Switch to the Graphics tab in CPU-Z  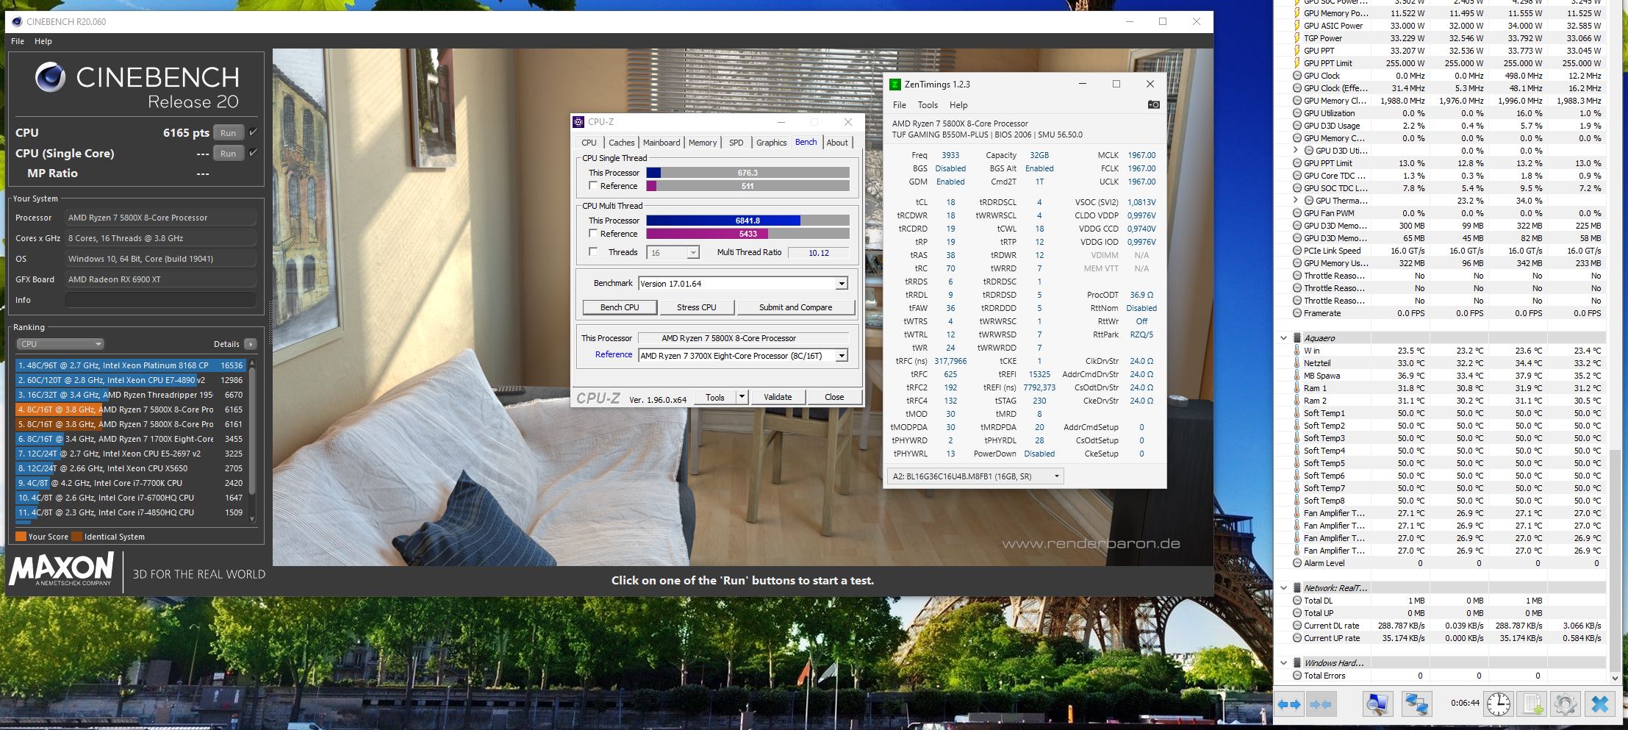click(772, 143)
